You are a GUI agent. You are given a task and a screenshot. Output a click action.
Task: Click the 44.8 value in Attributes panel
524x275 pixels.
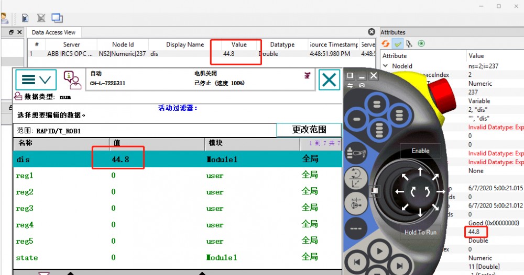click(474, 232)
